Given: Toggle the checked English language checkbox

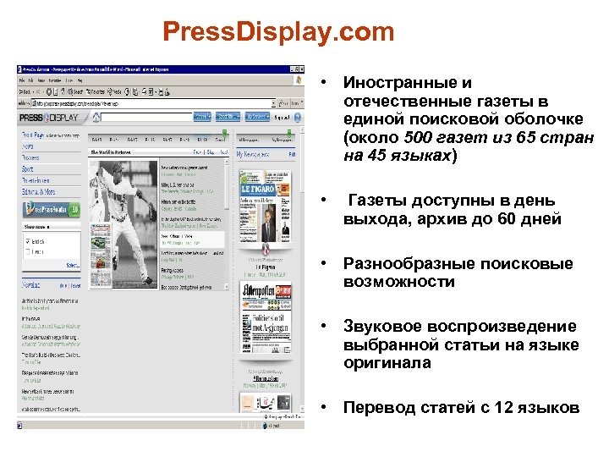Looking at the screenshot, I should 28,241.
